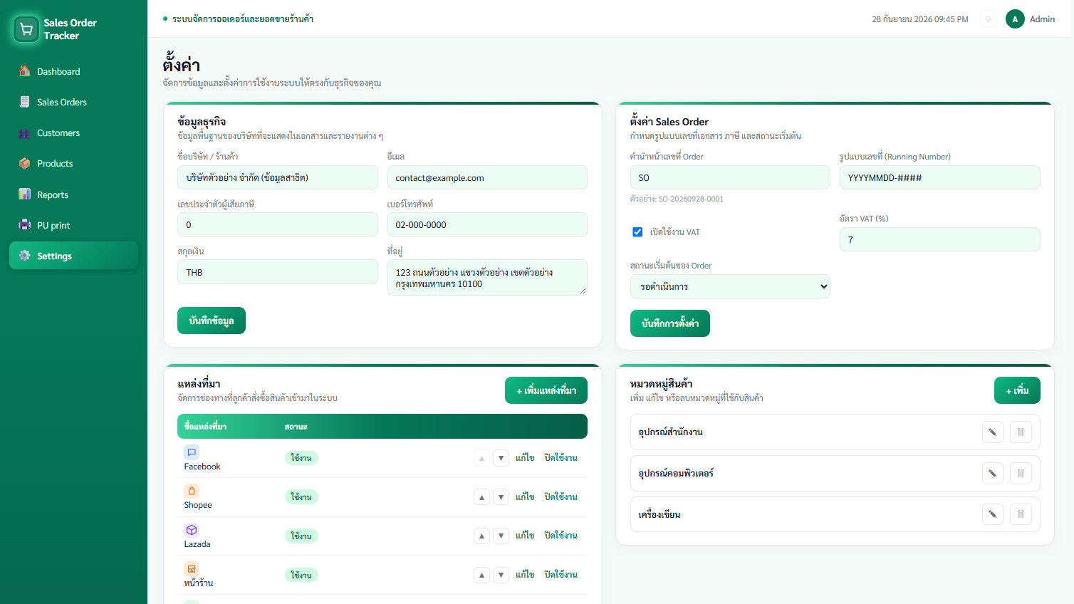Move the หน้าร้าน source down
The width and height of the screenshot is (1074, 604).
tap(501, 575)
